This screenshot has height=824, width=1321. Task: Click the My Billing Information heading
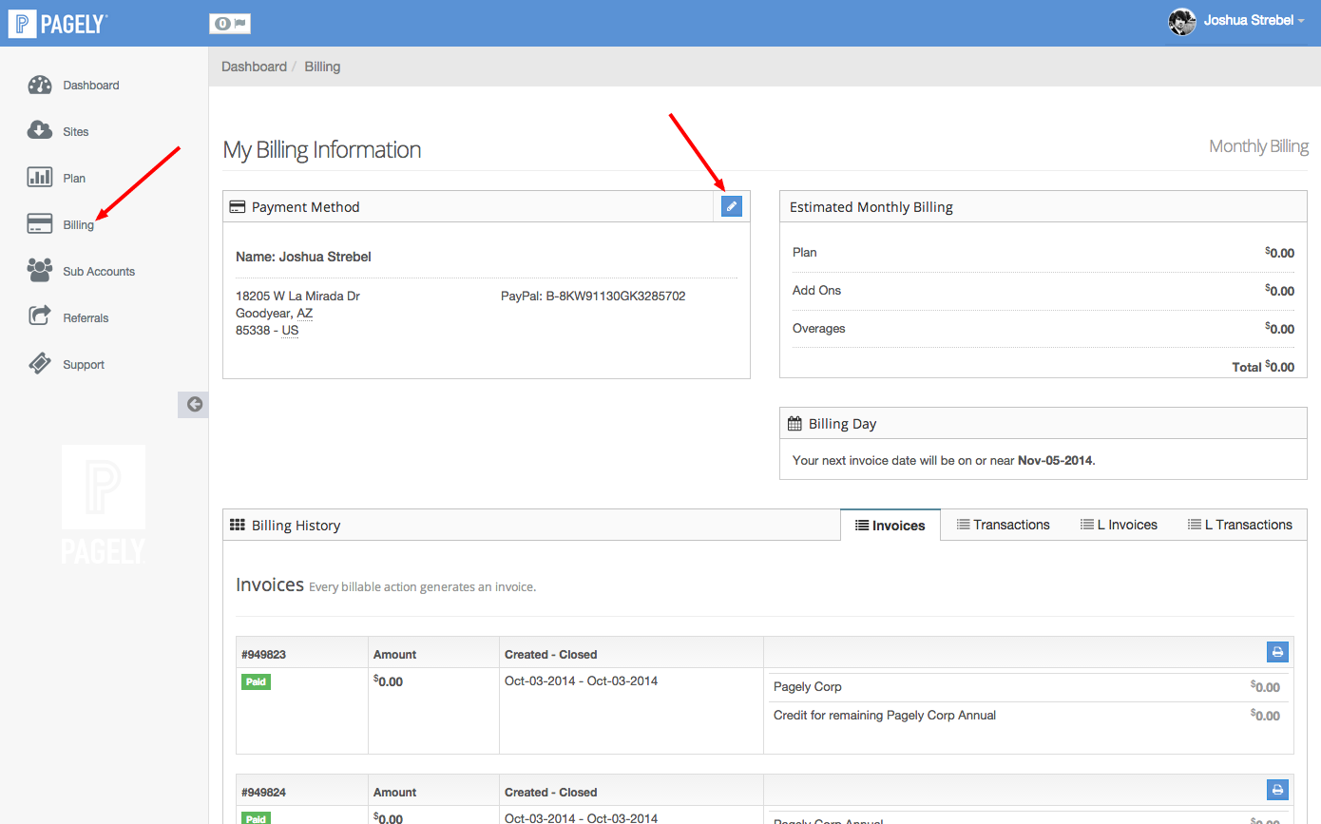322,150
